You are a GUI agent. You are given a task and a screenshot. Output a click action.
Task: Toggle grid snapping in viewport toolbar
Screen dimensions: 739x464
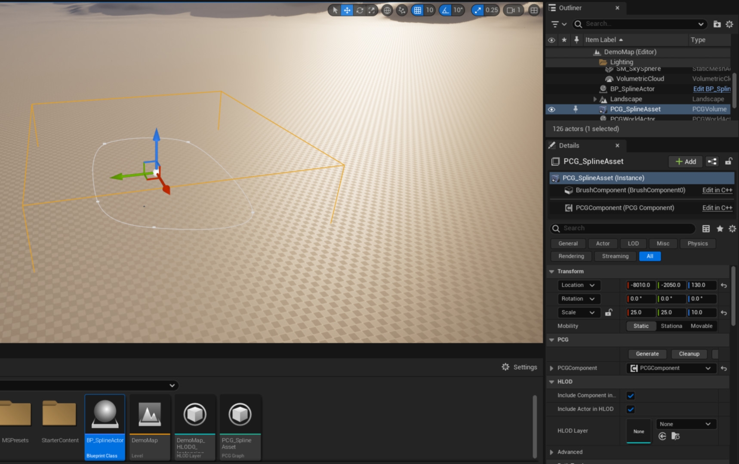[x=418, y=10]
